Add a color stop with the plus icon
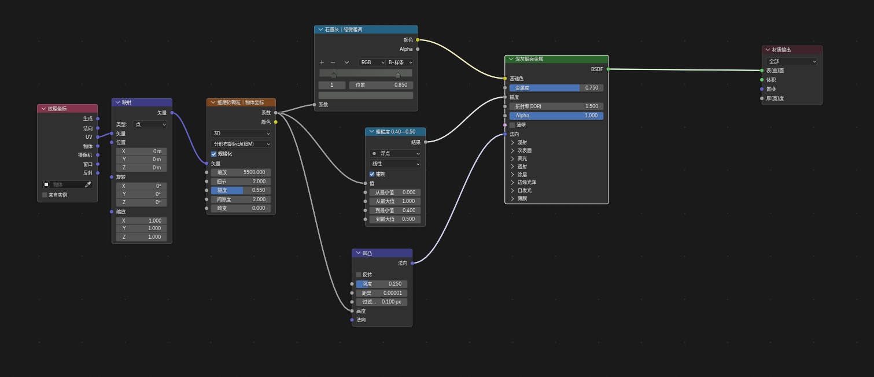 click(x=322, y=62)
